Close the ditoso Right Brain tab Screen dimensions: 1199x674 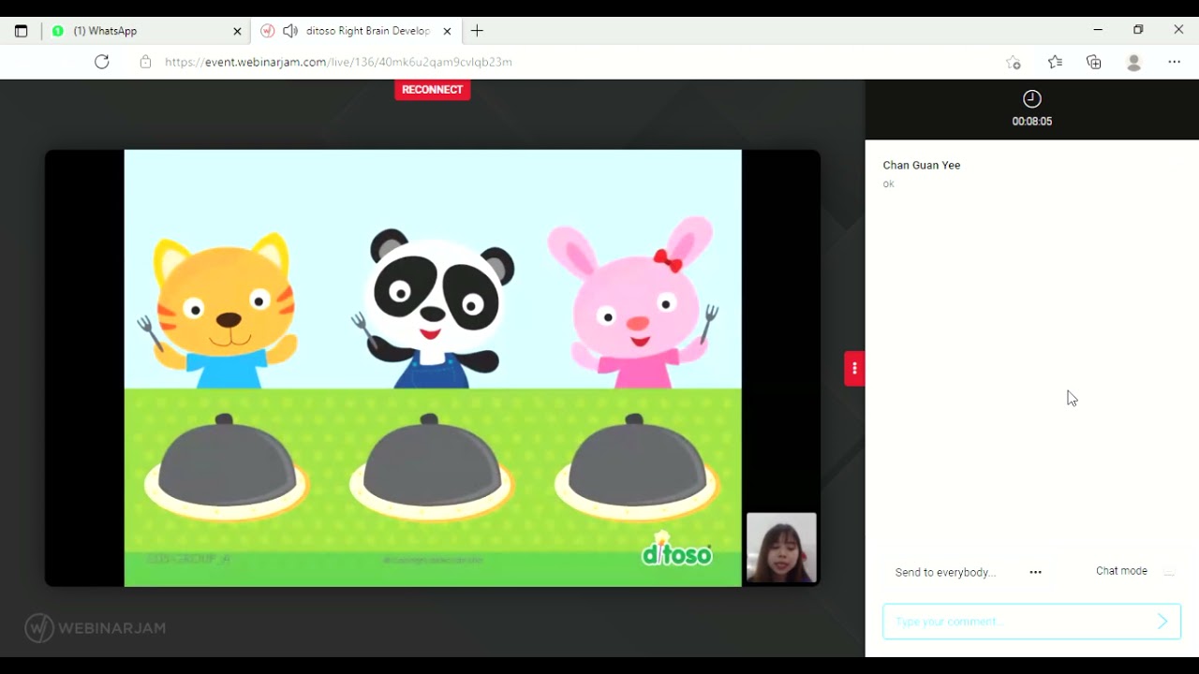coord(447,31)
